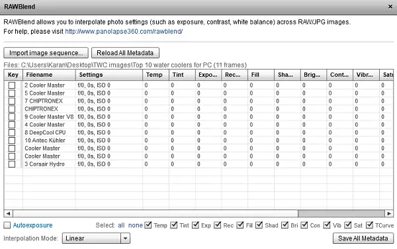Select the Linear interpolation combo box
Viewport: 397px width, 249px height.
tap(96, 238)
